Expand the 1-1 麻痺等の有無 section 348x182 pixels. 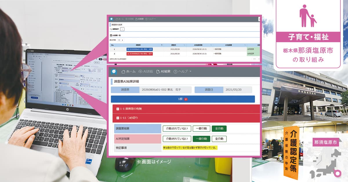tap(186, 109)
